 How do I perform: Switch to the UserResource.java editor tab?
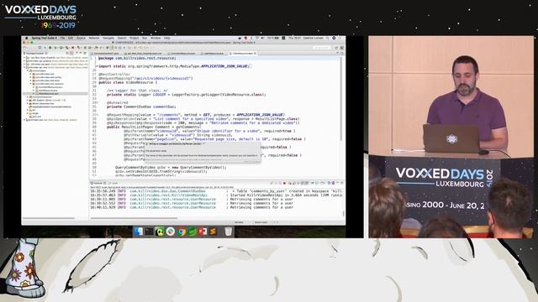click(x=214, y=54)
